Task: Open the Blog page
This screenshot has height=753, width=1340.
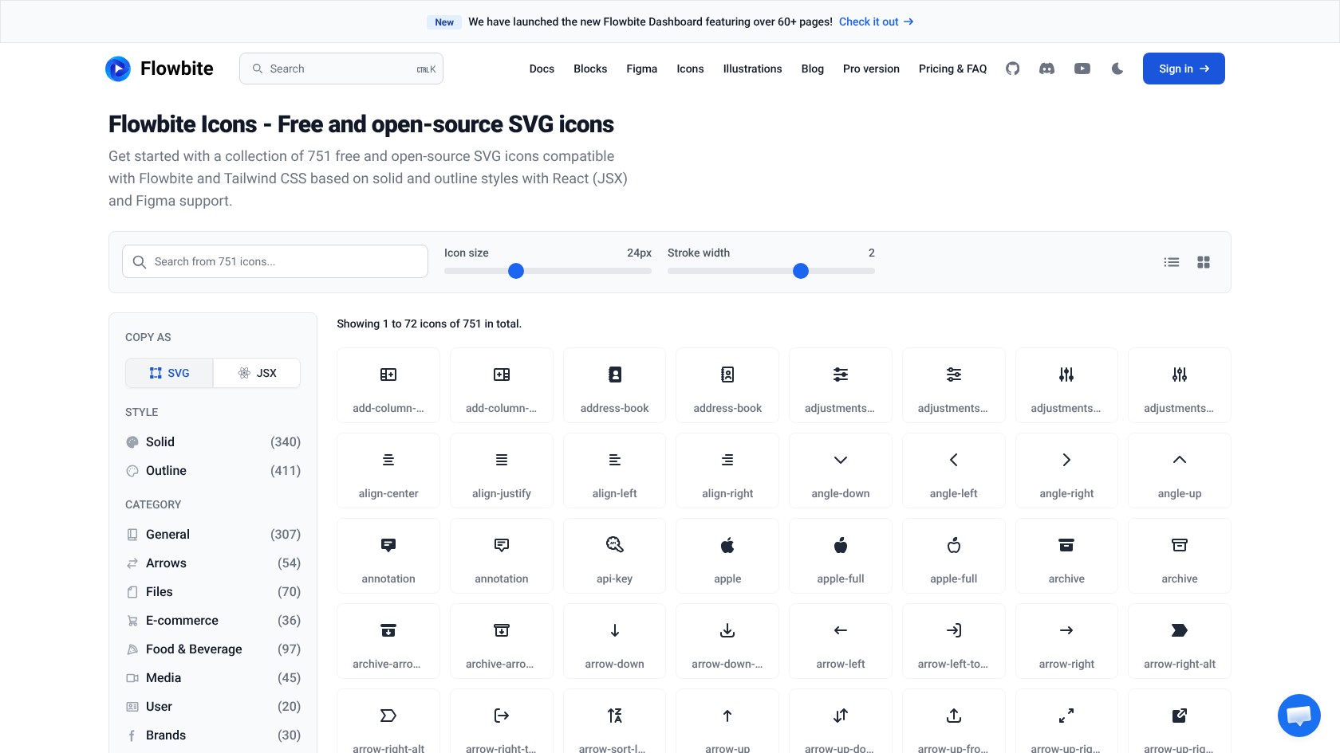Action: pos(812,69)
